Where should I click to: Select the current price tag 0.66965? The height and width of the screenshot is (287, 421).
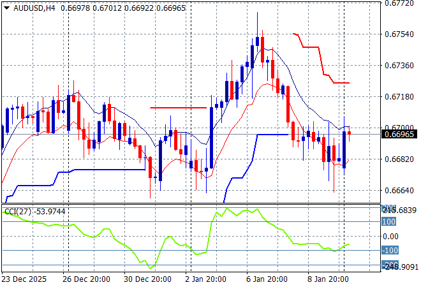point(401,135)
